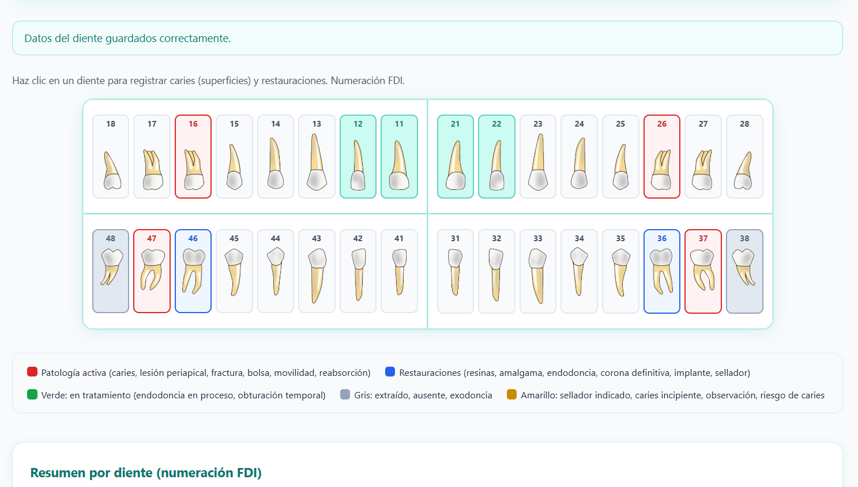Click the blue restorations legend swatch
858x487 pixels.
click(x=390, y=372)
